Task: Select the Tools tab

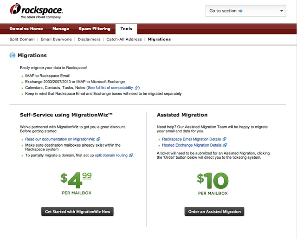Action: [126, 29]
